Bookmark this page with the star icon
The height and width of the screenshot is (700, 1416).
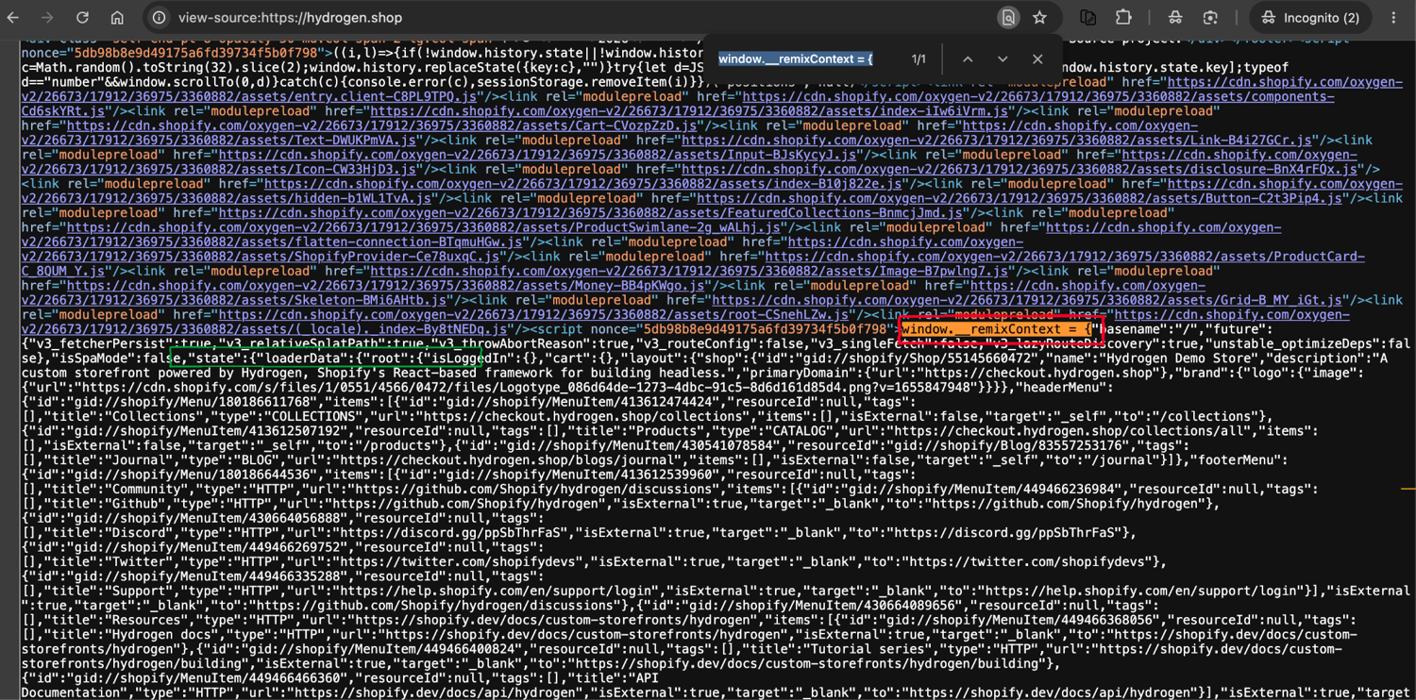click(1039, 18)
